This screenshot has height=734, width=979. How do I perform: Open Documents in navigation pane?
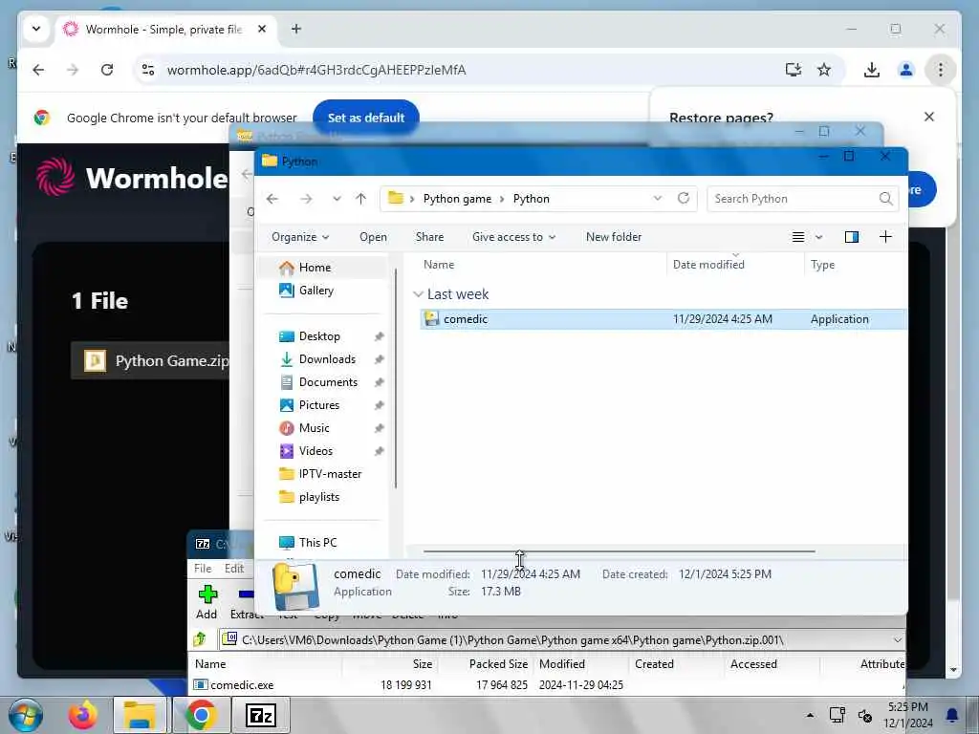328,382
